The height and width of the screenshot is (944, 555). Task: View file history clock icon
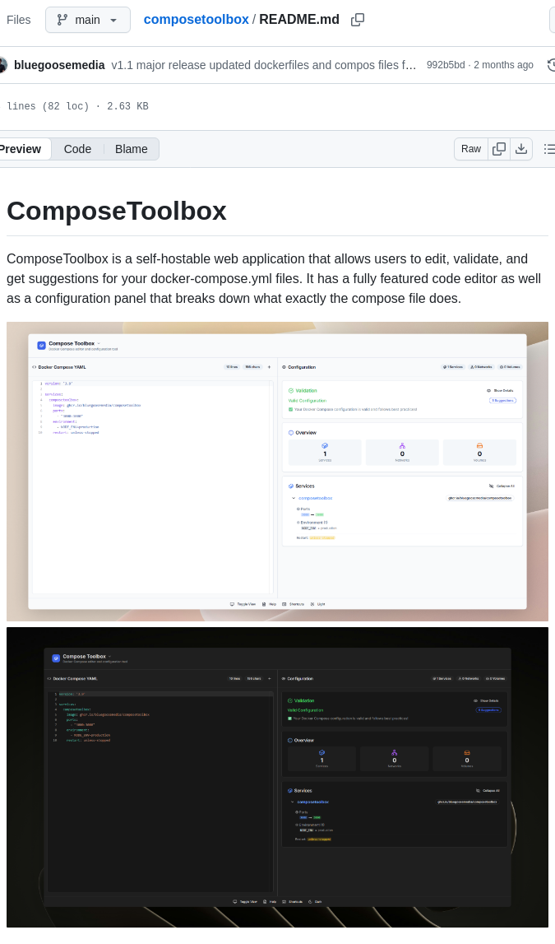point(552,65)
